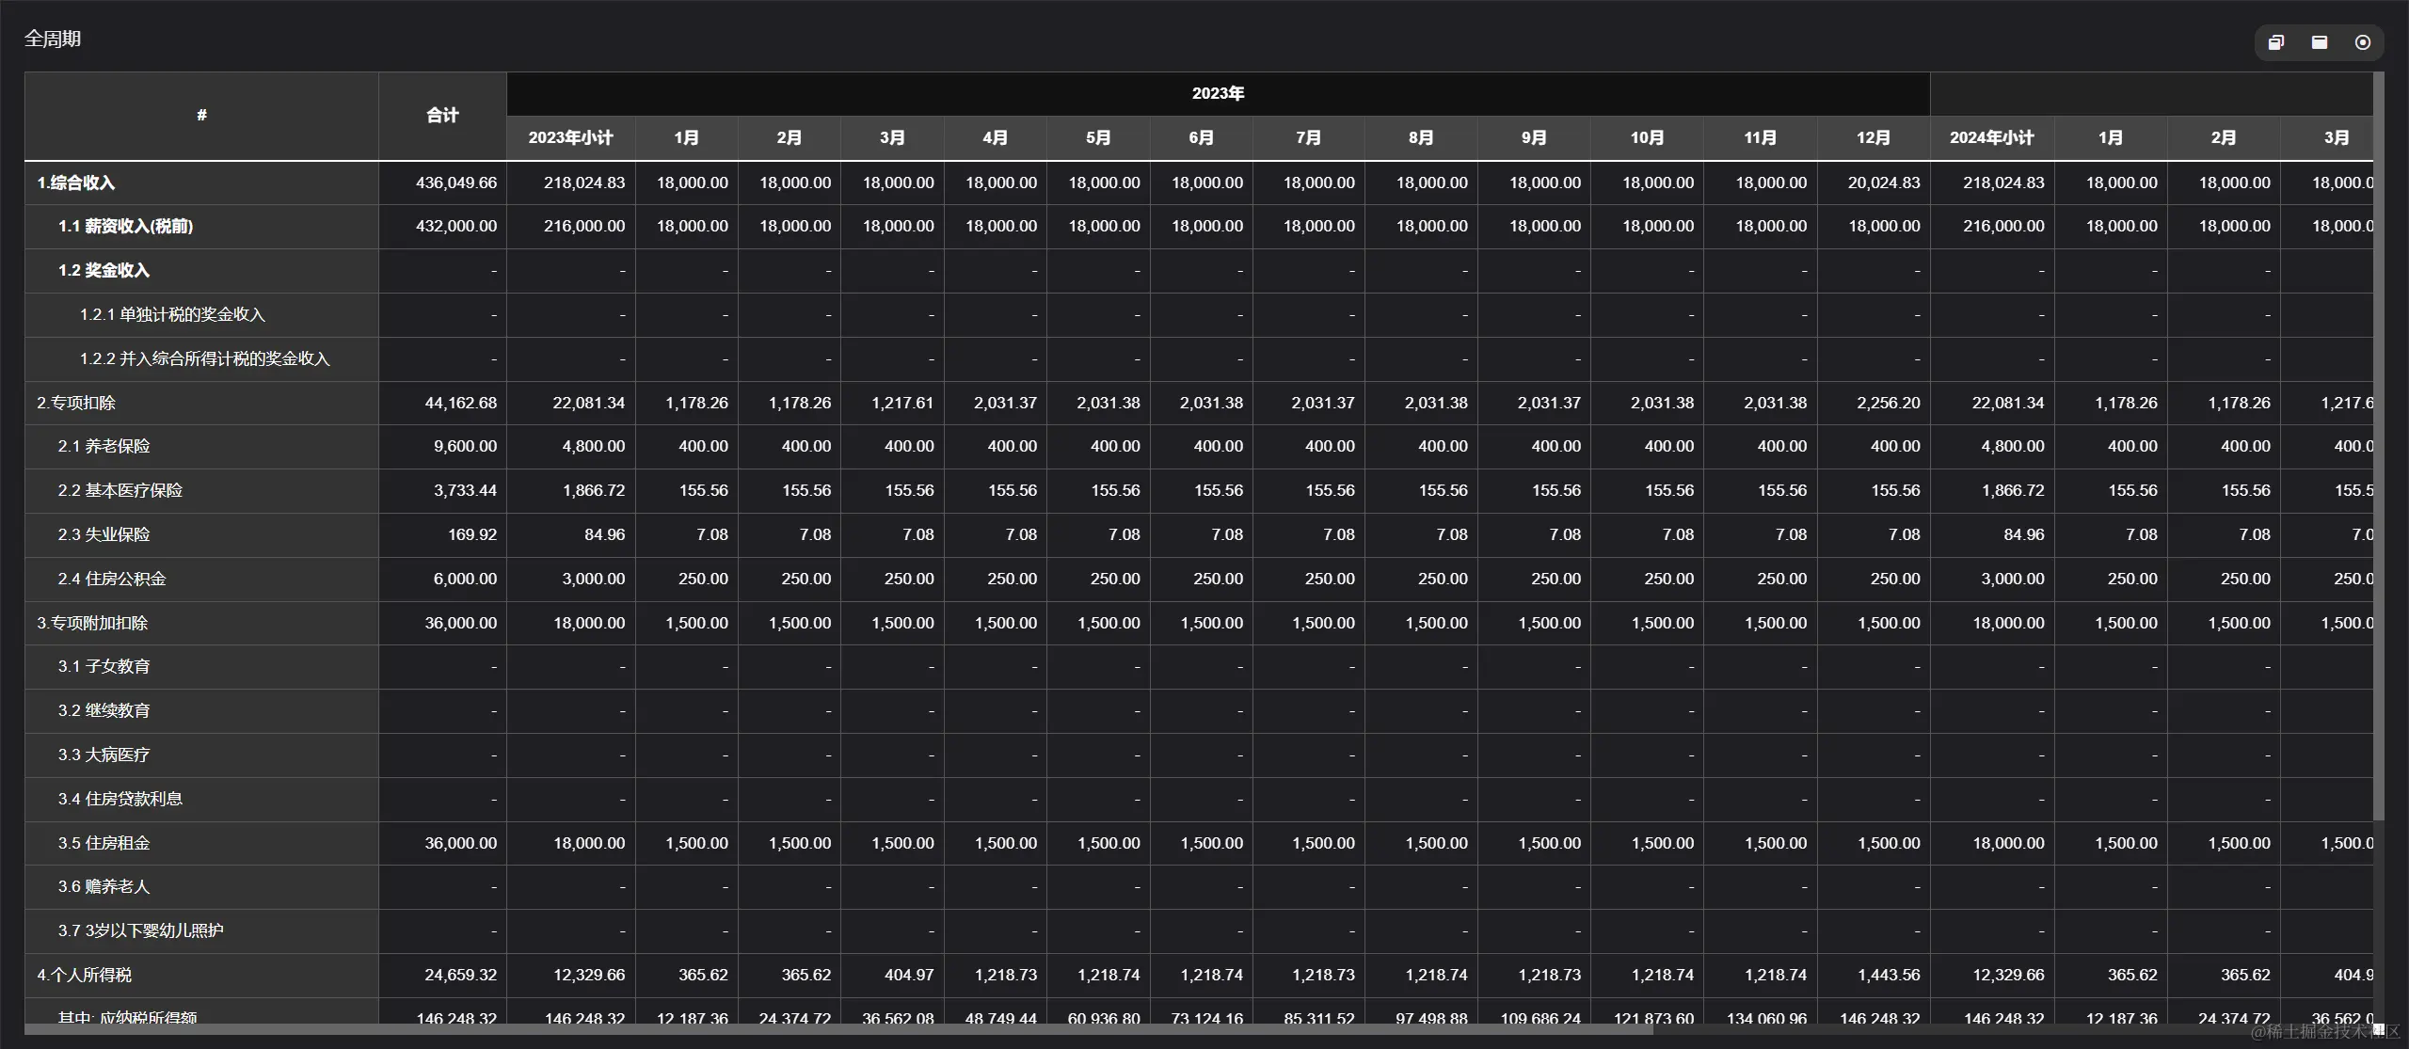Select the 2.专项扣除 row label

76,403
